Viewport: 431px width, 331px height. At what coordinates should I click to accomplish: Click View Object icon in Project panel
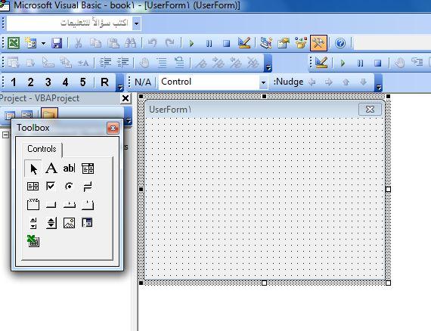27,115
